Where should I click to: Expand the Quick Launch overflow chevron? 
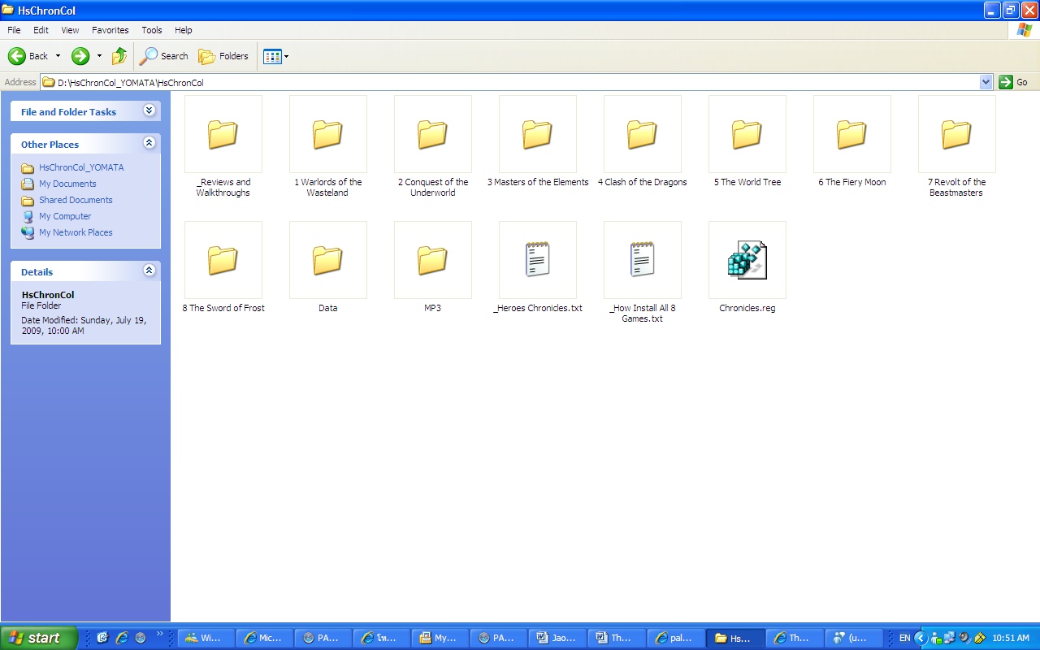point(159,635)
